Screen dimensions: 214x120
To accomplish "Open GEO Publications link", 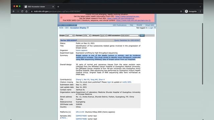I will [119, 25].
